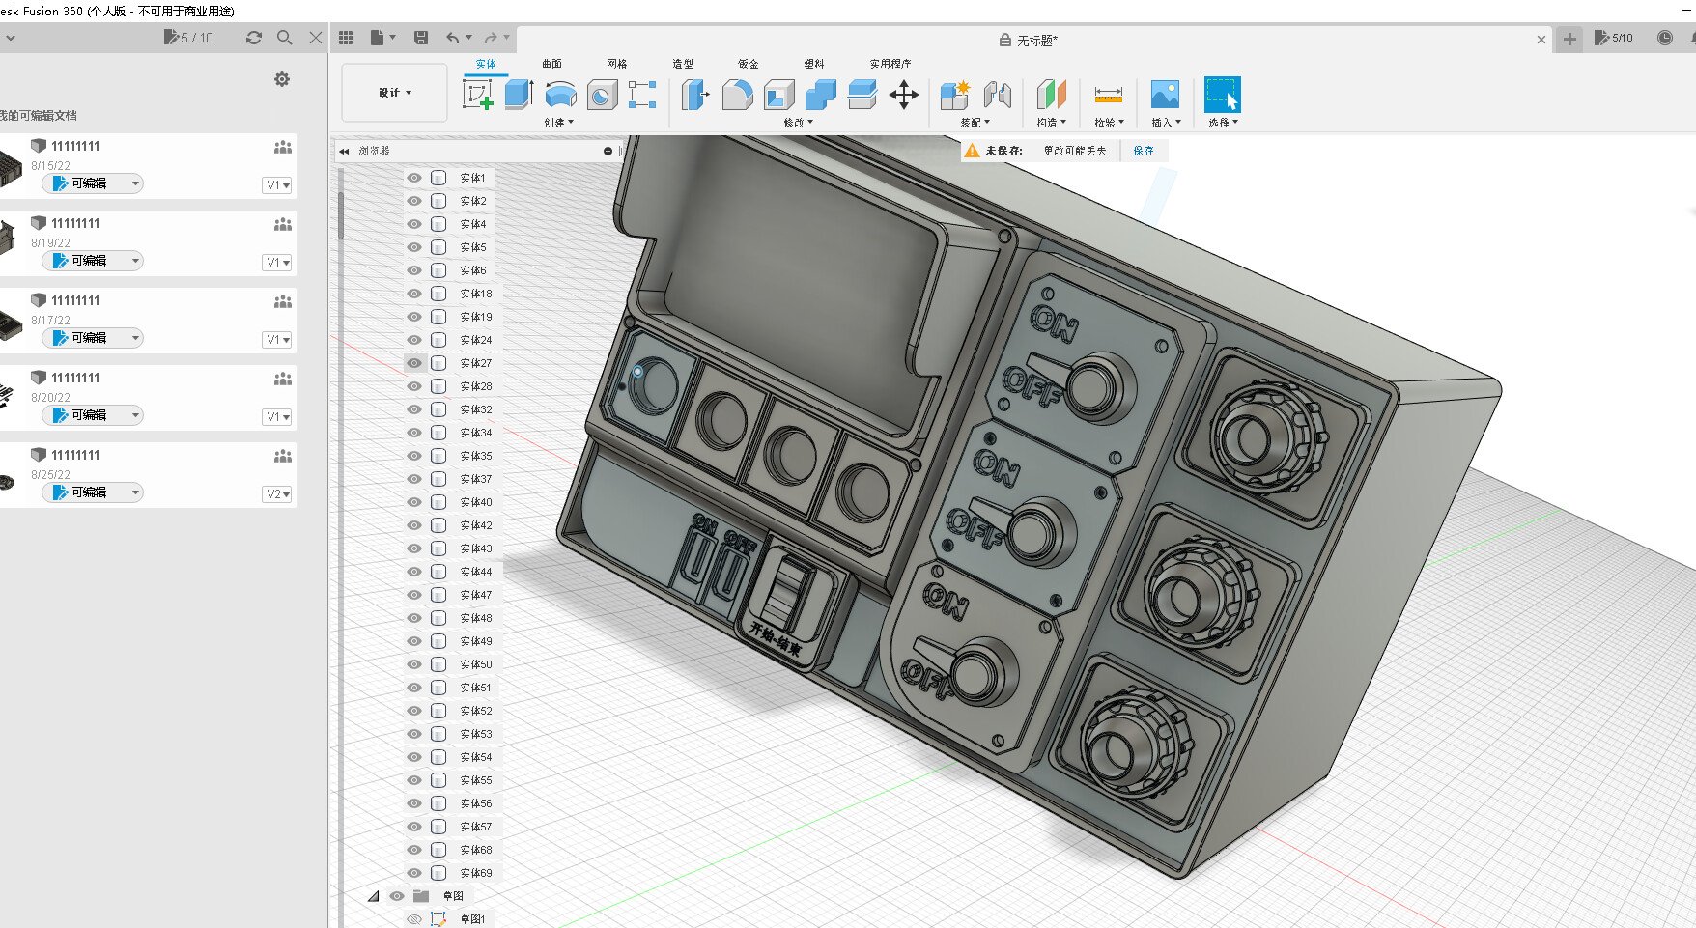Add a new design tab
Image resolution: width=1696 pixels, height=928 pixels.
click(1569, 39)
